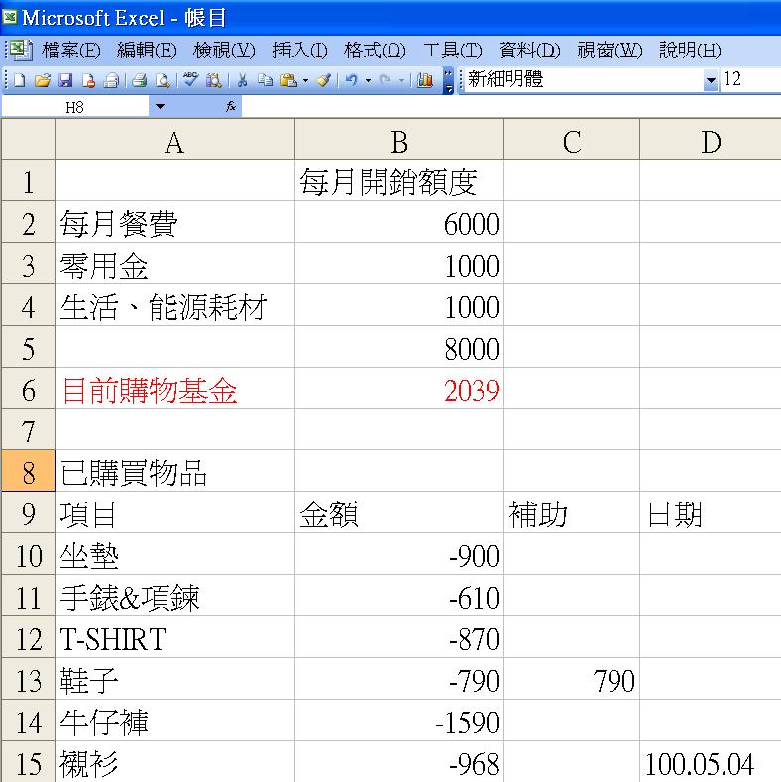Viewport: 781px width, 782px height.
Task: Click the 日期 header cell
Action: point(711,512)
